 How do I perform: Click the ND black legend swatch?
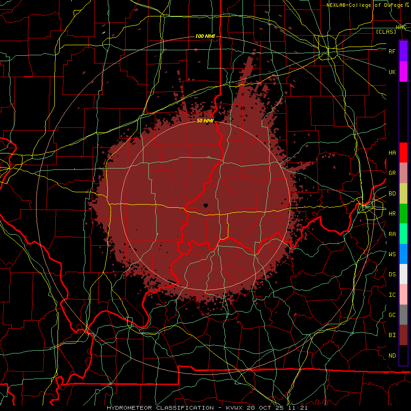click(x=403, y=355)
